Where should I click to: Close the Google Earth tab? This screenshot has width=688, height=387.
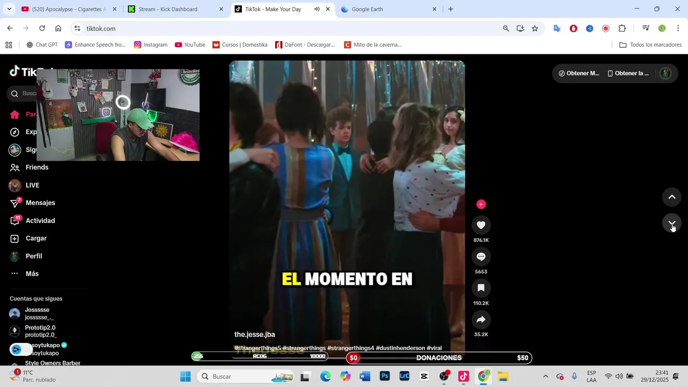434,9
